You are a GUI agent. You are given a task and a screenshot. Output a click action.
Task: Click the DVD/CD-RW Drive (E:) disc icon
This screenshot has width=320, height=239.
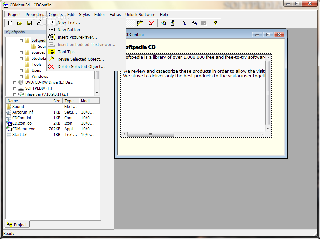21,82
